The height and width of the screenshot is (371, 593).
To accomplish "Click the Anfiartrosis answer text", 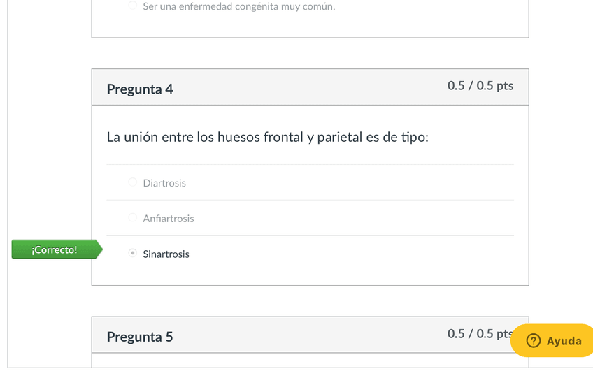I will 169,219.
